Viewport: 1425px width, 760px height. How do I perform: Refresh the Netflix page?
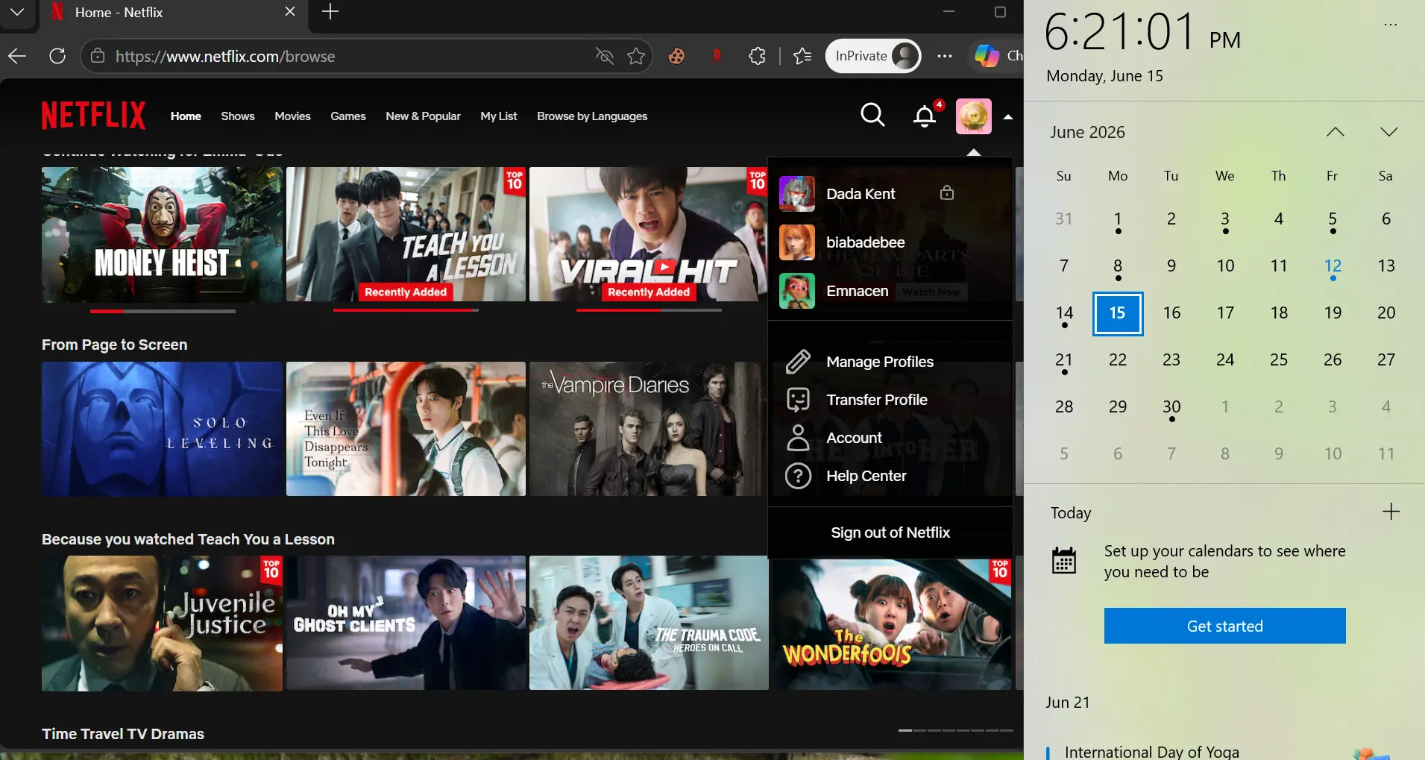[x=57, y=56]
